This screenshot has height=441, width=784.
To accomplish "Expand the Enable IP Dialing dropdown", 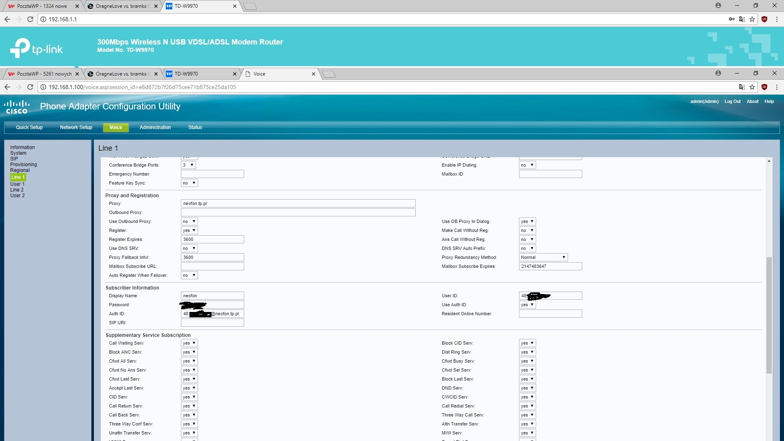I will (527, 165).
